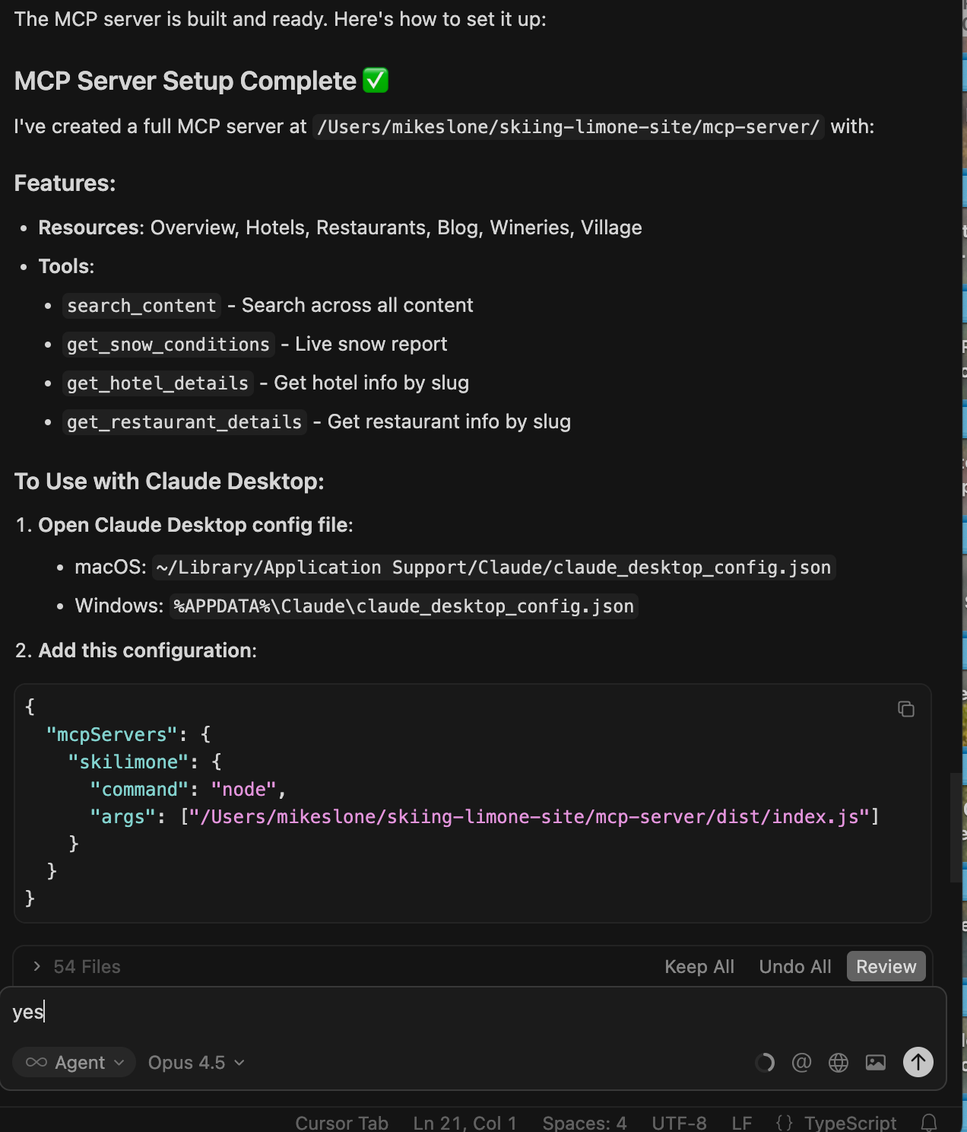This screenshot has height=1132, width=967.
Task: Open notifications bell in status bar
Action: coord(929,1123)
